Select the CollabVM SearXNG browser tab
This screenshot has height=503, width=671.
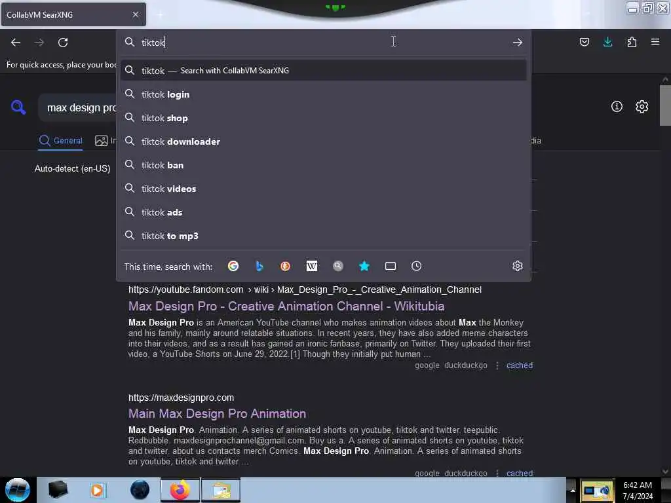tap(73, 14)
